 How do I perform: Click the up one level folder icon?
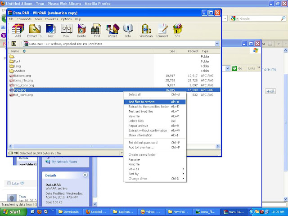pos(14,44)
